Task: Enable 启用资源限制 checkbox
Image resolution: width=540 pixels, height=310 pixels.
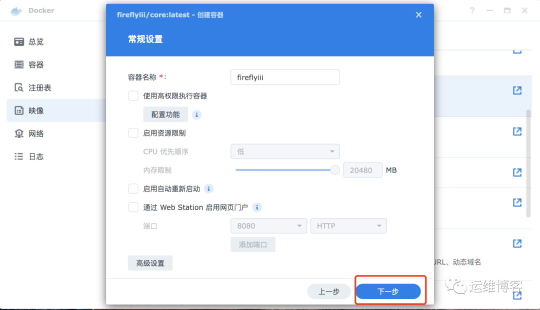Action: [x=133, y=133]
